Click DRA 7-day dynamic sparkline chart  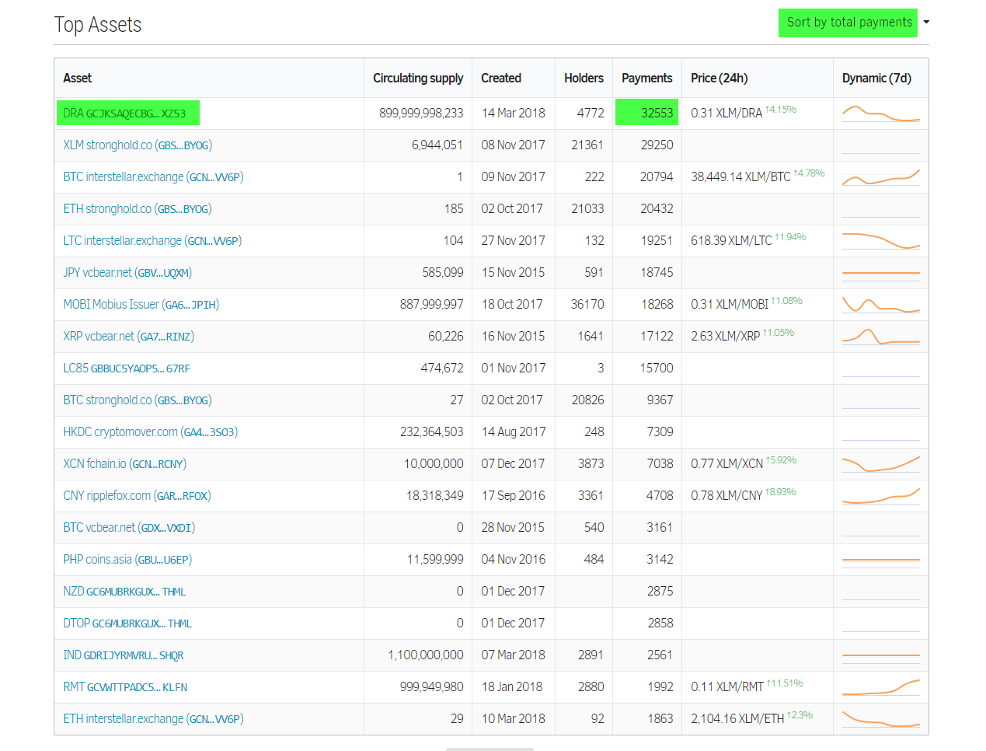click(x=881, y=114)
